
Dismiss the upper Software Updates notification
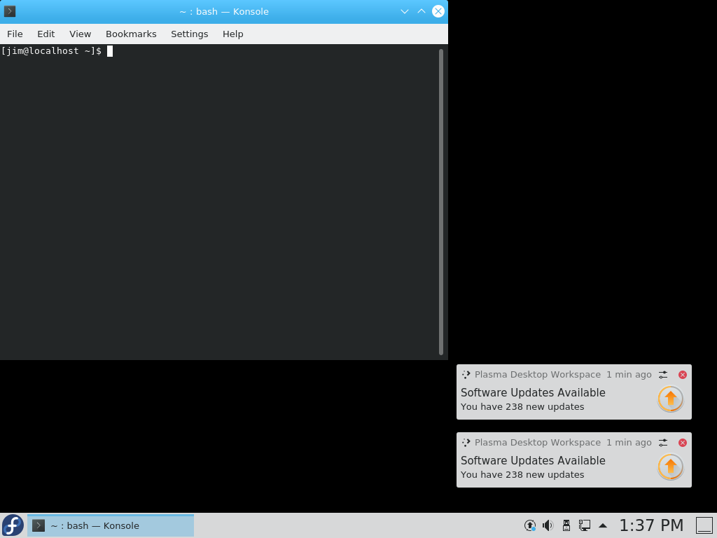(x=682, y=375)
